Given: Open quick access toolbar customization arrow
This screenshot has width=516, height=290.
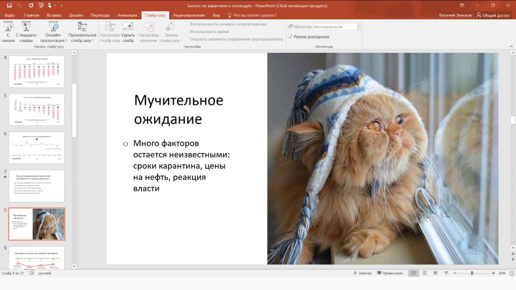Looking at the screenshot, I should [61, 6].
